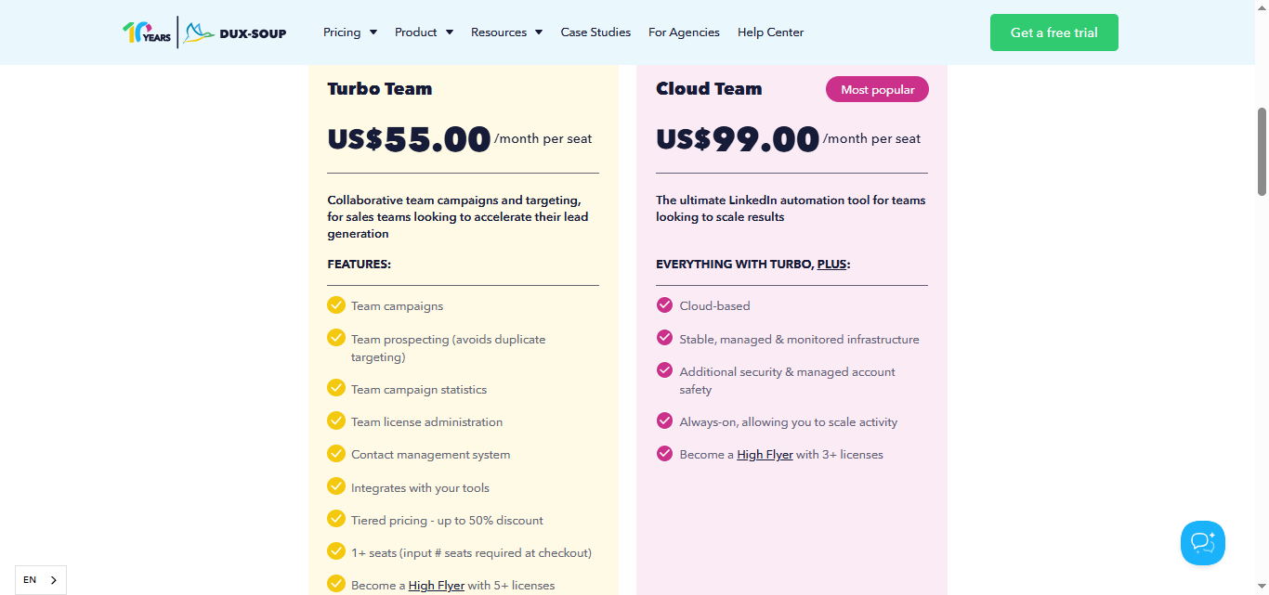Click the 10 Years anniversary badge

pos(145,31)
